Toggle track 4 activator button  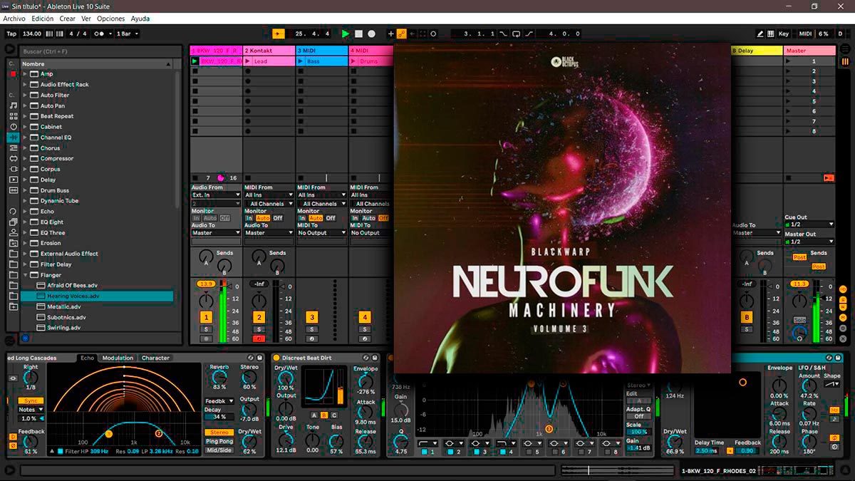[x=365, y=317]
